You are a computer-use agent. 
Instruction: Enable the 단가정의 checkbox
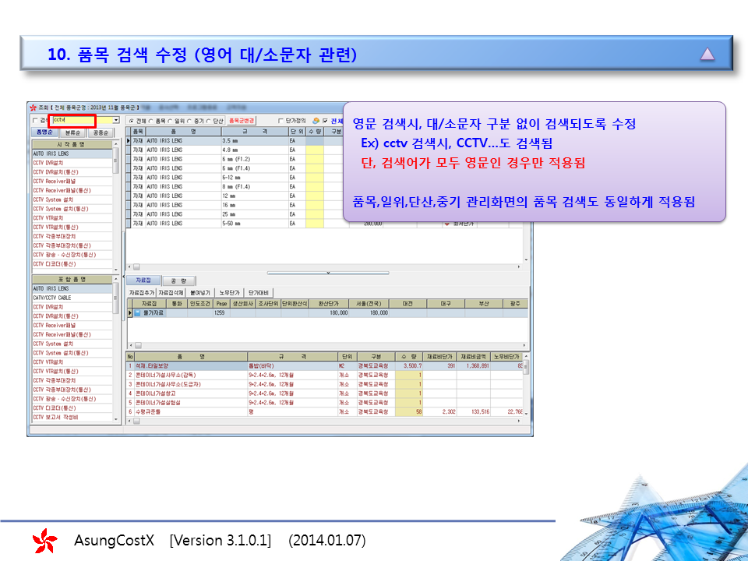point(281,121)
